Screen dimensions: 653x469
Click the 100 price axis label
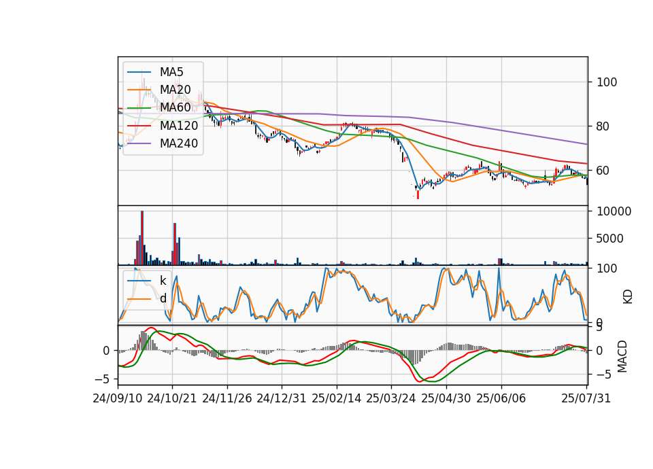pos(607,82)
